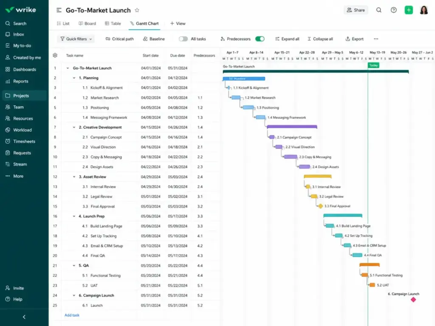
Task: Turn off the Predecessors switch
Action: [x=260, y=39]
